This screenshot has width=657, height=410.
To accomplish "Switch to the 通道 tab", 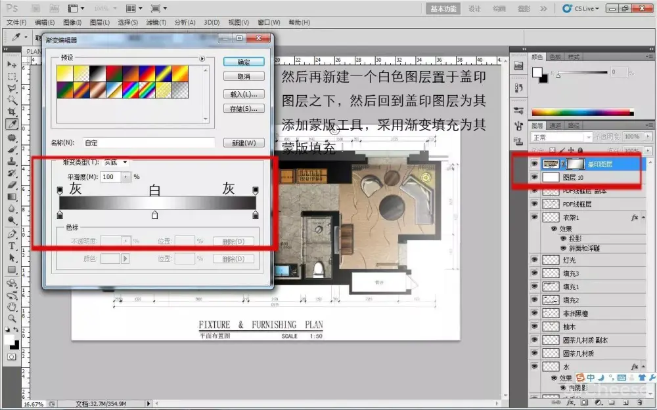I will pyautogui.click(x=556, y=125).
